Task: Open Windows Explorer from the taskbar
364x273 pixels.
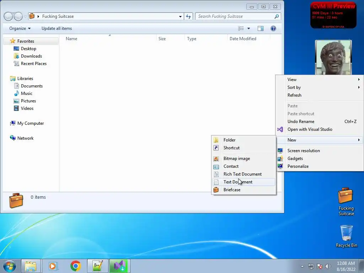Action: [31, 266]
